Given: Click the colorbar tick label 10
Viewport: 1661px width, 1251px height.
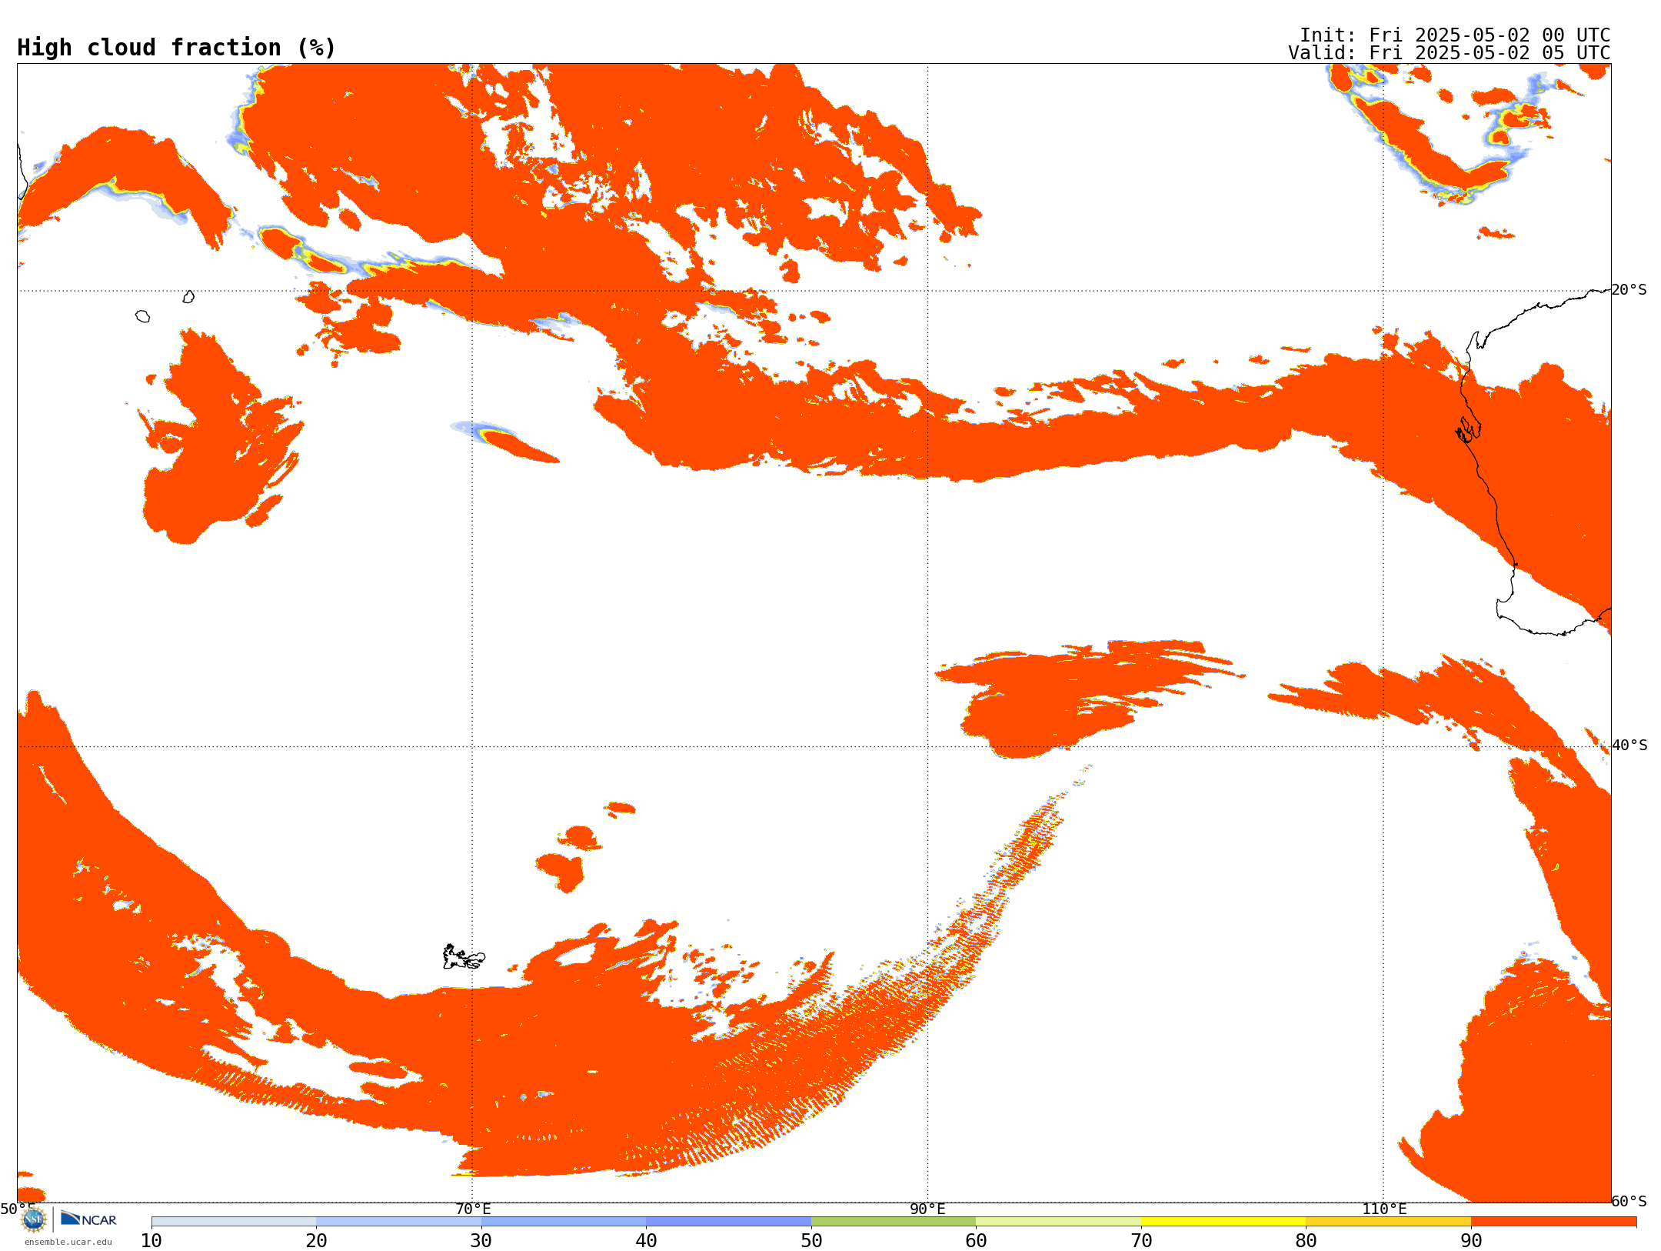Looking at the screenshot, I should click(151, 1240).
